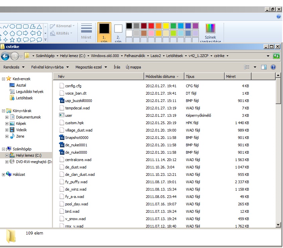Choose the purple color swatch in Paint

[195, 26]
